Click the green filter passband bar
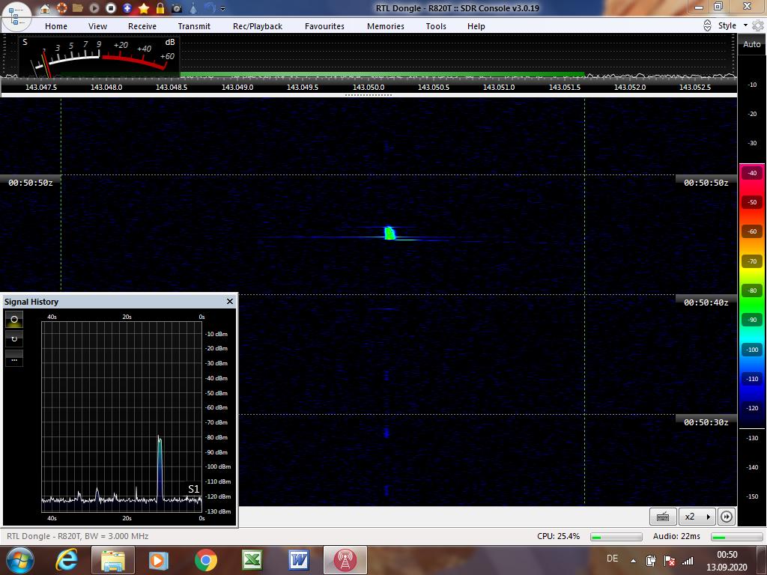Screen dimensions: 767x575 pyautogui.click(x=382, y=74)
